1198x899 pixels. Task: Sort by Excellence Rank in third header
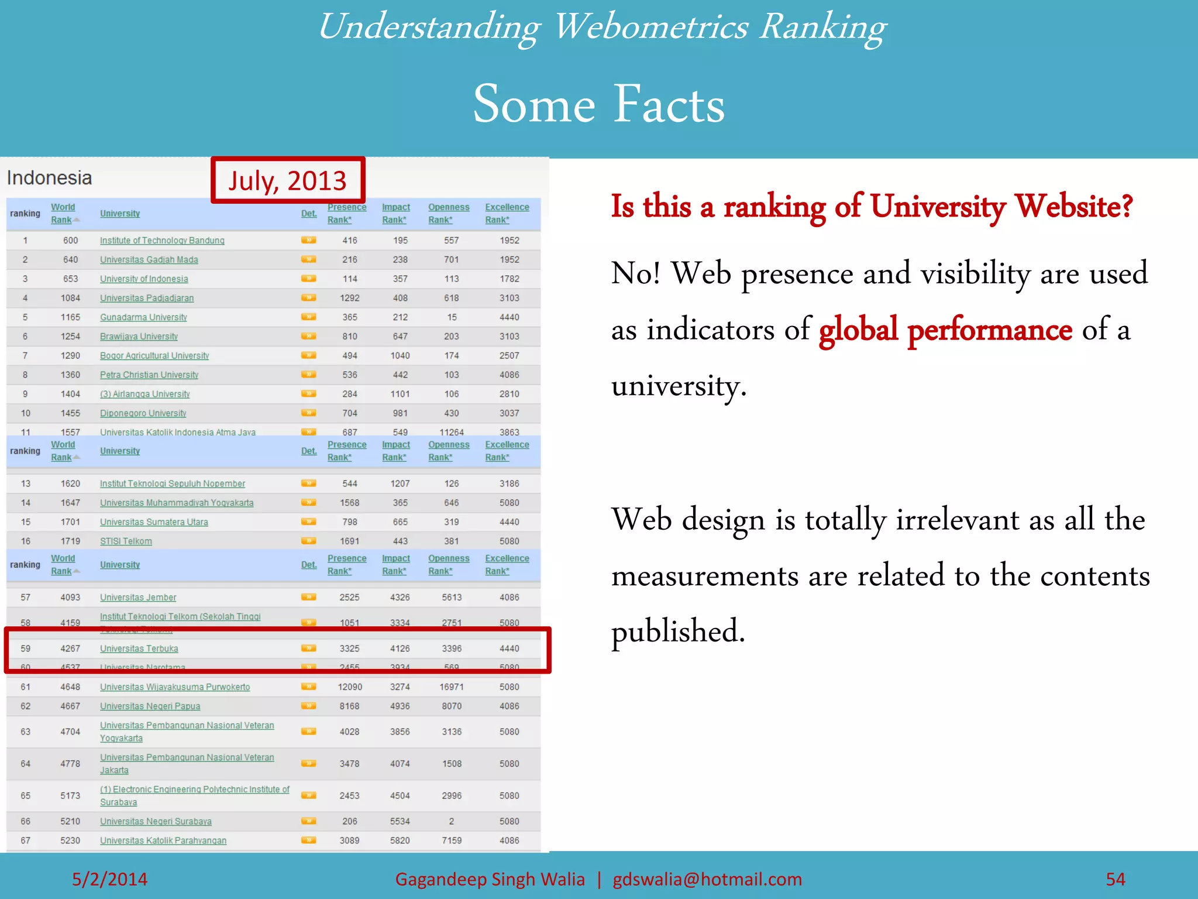507,565
